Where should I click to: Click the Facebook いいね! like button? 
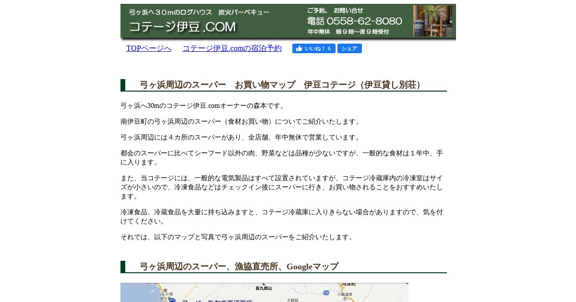click(x=313, y=48)
